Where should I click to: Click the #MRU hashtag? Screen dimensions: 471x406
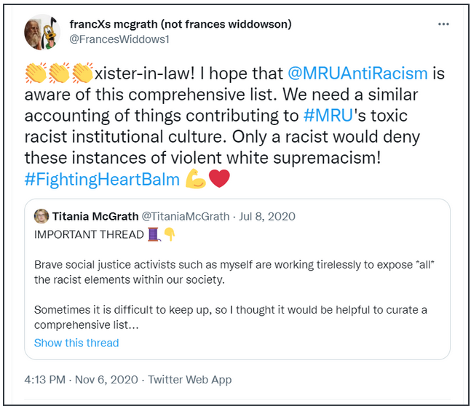tap(328, 116)
